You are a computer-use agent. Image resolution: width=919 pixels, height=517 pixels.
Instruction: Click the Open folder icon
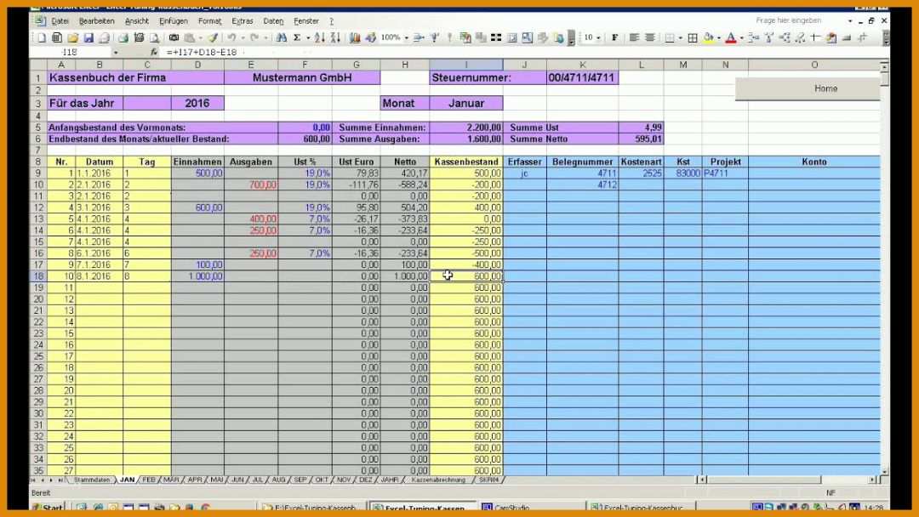point(72,37)
